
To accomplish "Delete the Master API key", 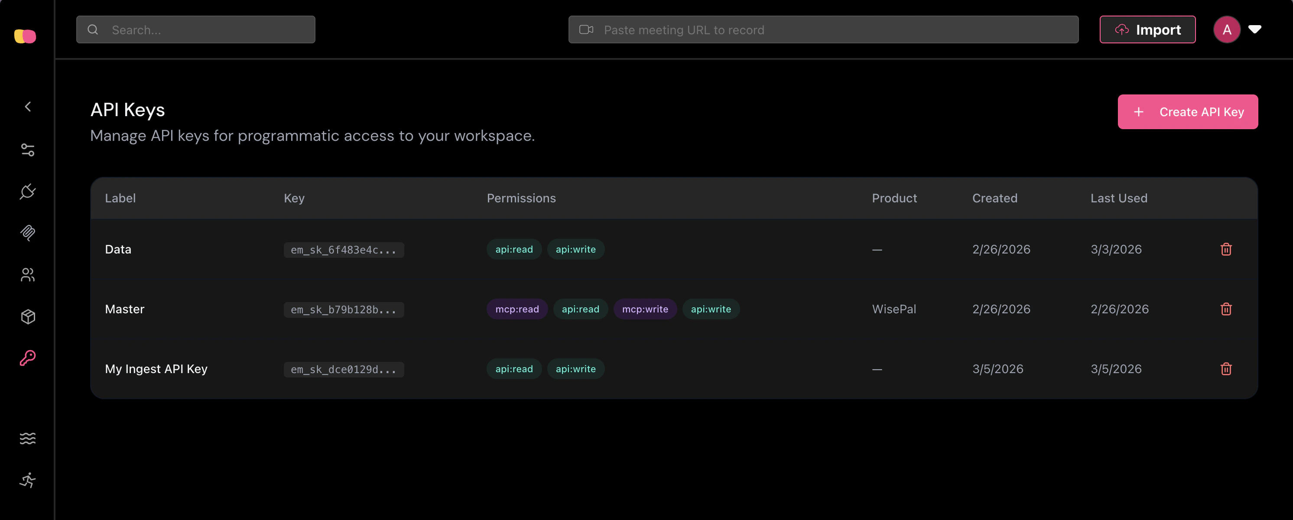I will point(1226,309).
